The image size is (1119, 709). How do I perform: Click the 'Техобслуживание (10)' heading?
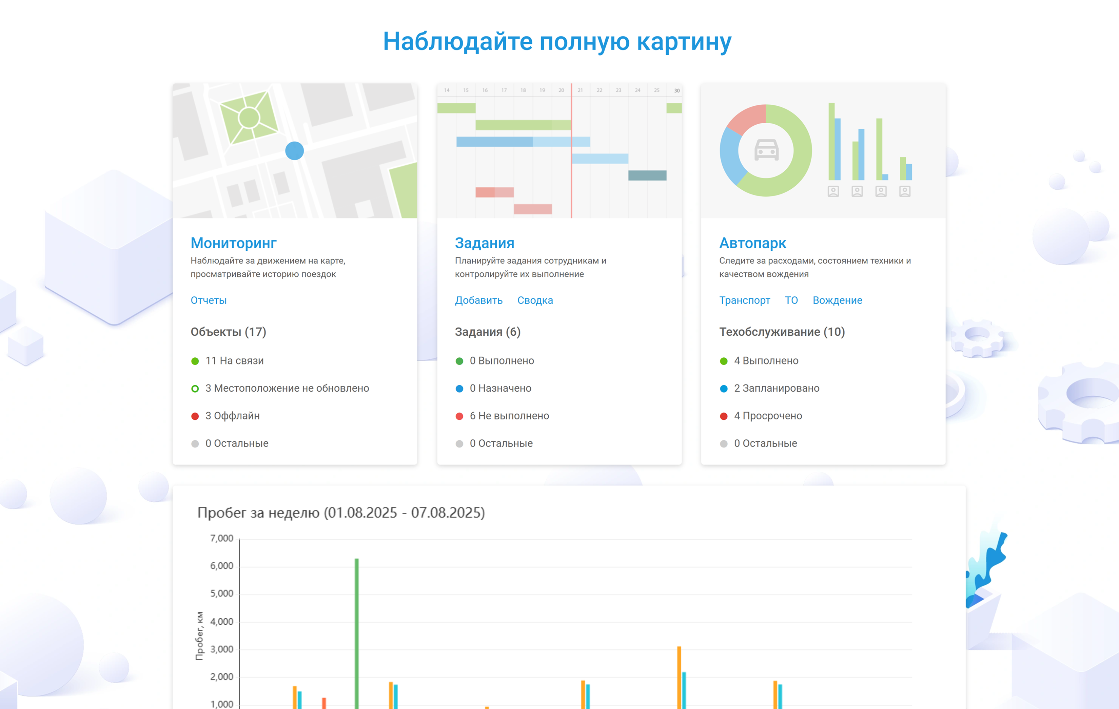click(x=782, y=332)
